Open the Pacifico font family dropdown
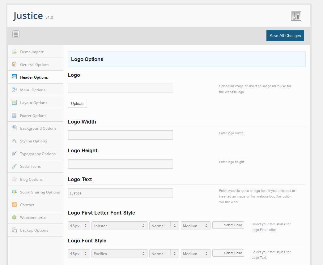Image resolution: width=323 pixels, height=265 pixels. (119, 254)
